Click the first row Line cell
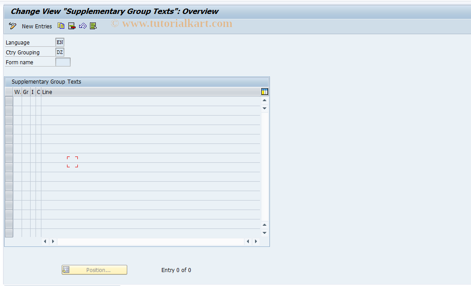471x286 pixels. [x=151, y=101]
